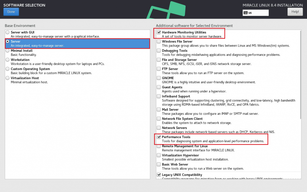Enable the Windows File Server package group
307x192 pixels.
coord(159,42)
